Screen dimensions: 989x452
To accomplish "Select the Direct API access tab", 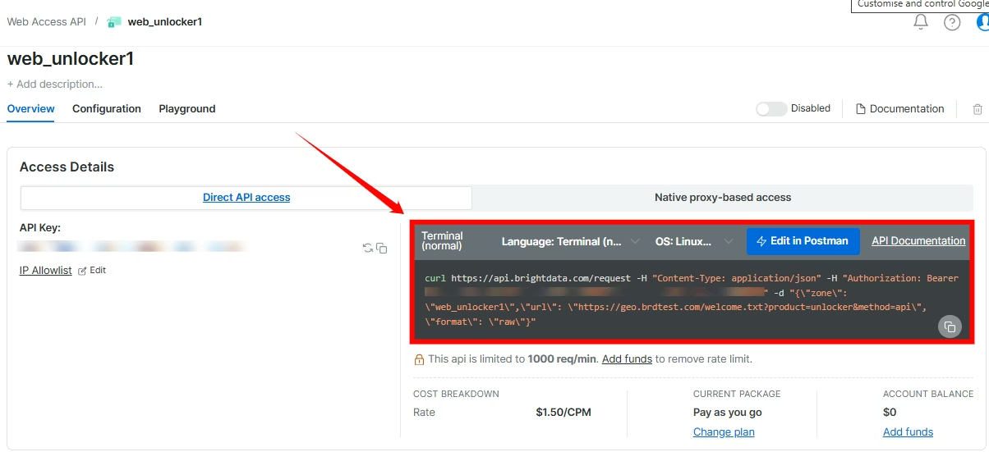I will pyautogui.click(x=246, y=198).
